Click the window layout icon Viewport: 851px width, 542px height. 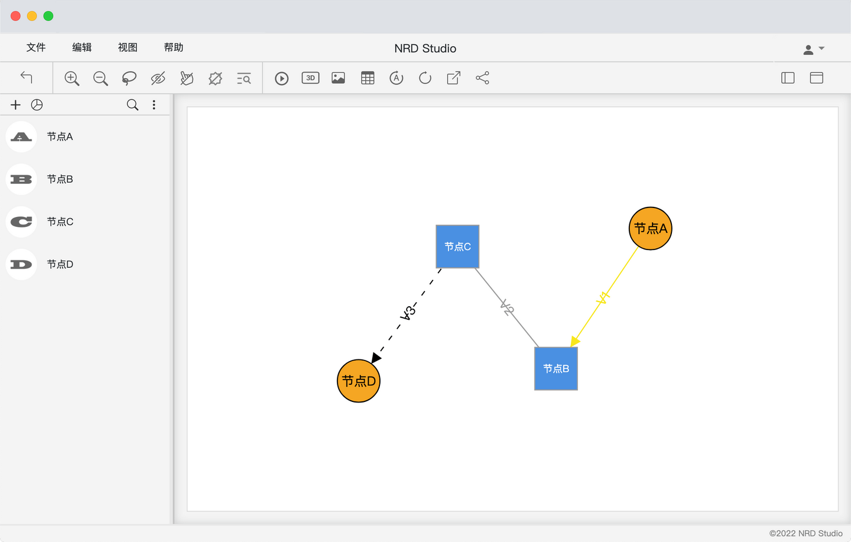pos(817,77)
